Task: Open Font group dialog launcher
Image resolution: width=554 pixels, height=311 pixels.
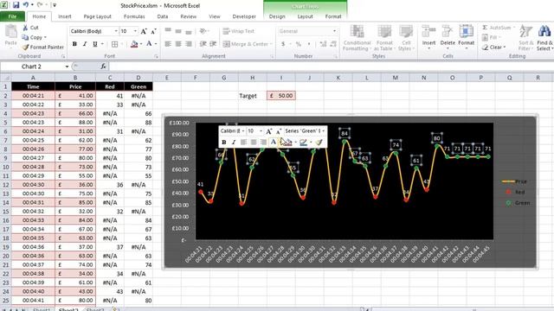Action: click(156, 56)
